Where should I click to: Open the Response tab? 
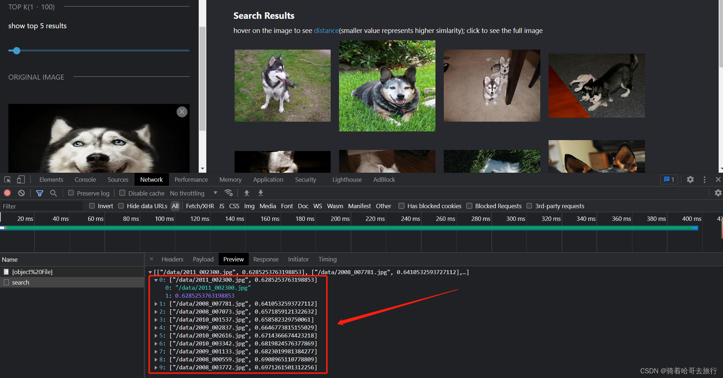tap(265, 259)
